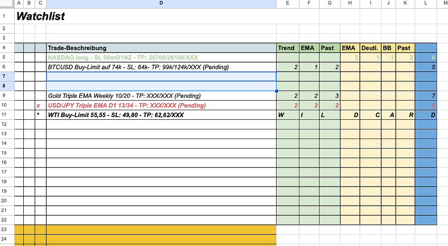Image resolution: width=448 pixels, height=246 pixels.
Task: Click the EMA value 2 in NASDAQ row
Action: pos(350,58)
